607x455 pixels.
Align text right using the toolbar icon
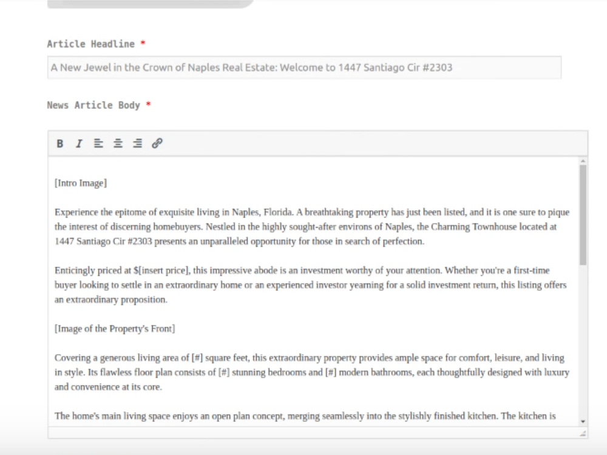137,144
